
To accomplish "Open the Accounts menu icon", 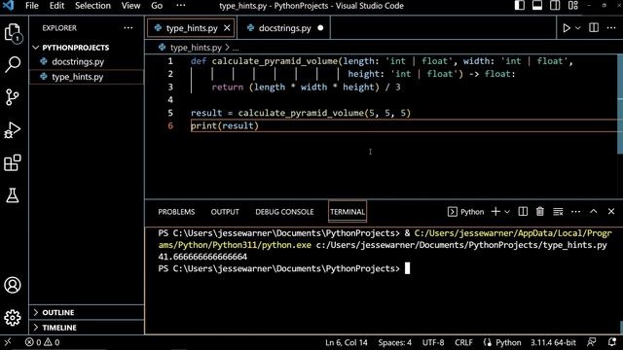I will [13, 285].
